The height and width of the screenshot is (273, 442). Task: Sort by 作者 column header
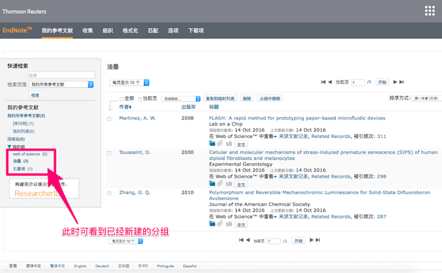tap(125, 107)
